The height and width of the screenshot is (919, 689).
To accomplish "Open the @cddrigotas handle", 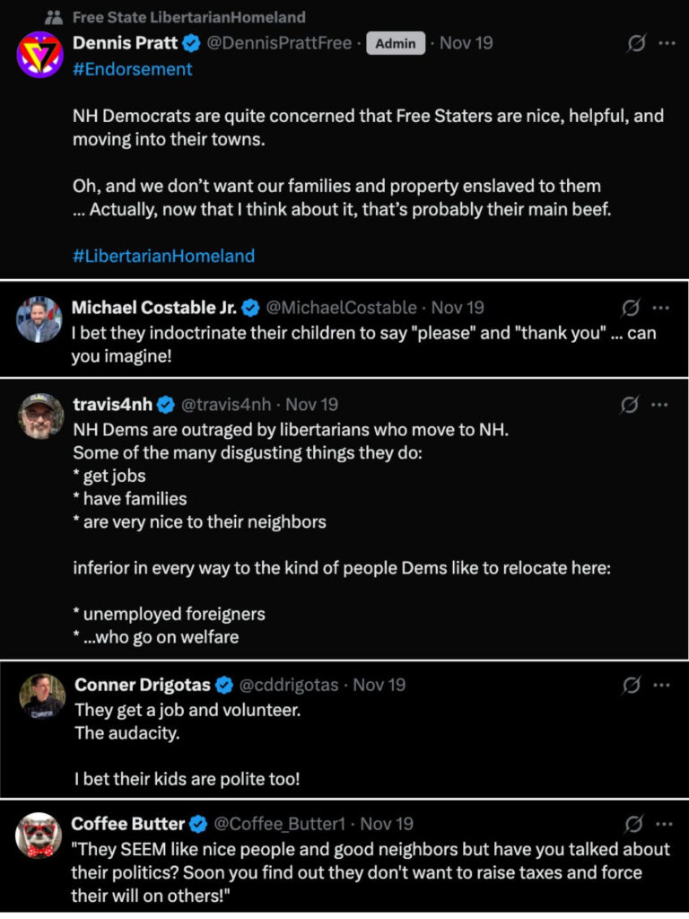I will point(288,685).
